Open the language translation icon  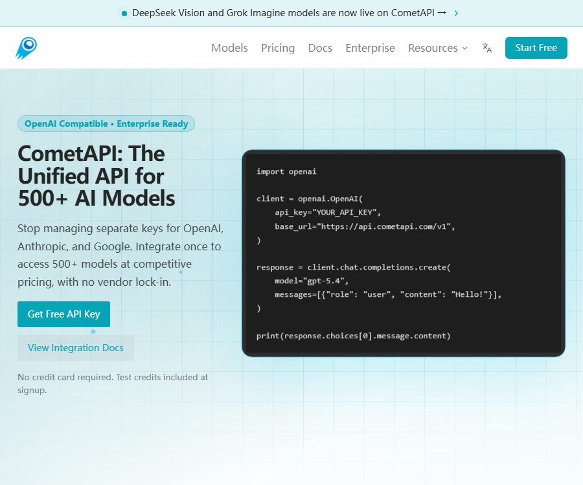[x=486, y=48]
